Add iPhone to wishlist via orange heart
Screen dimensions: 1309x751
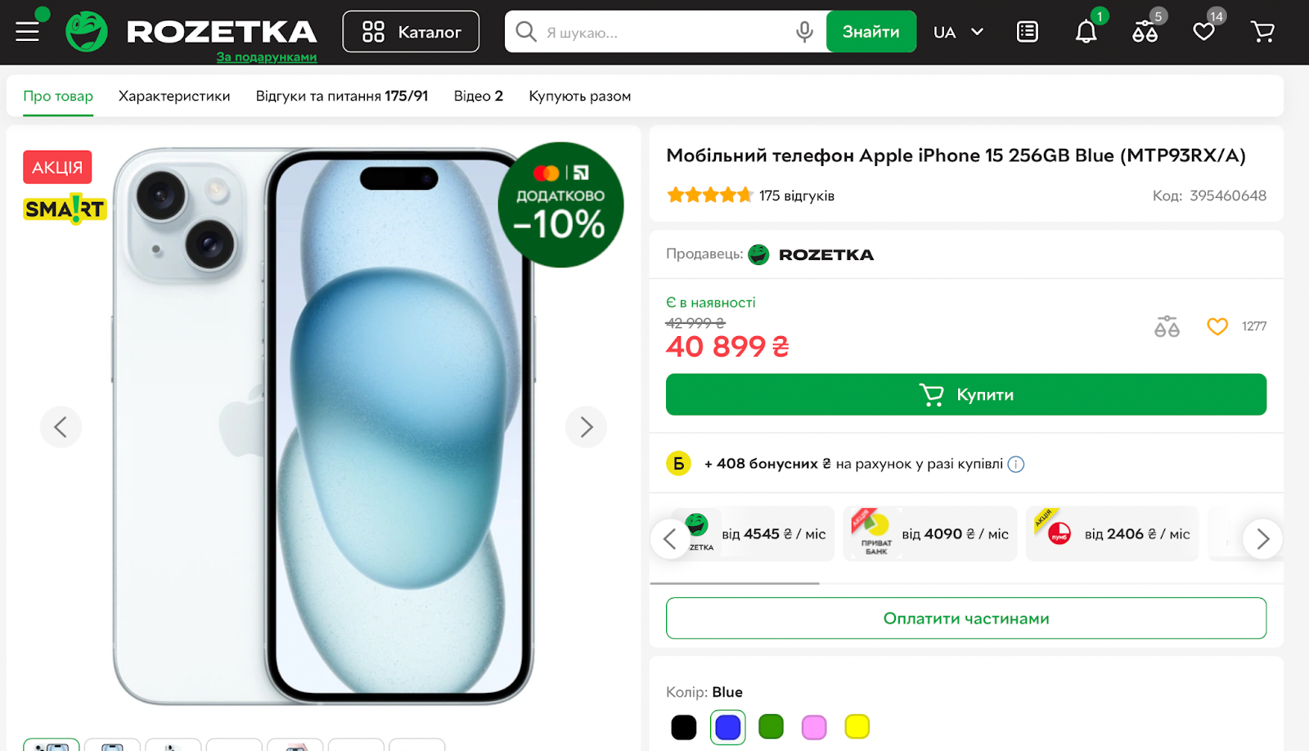(x=1217, y=326)
